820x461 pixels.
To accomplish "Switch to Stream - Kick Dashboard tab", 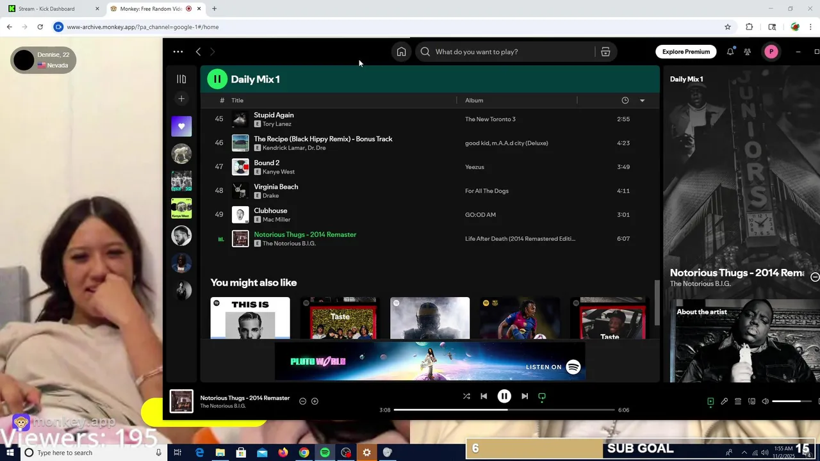I will point(53,9).
